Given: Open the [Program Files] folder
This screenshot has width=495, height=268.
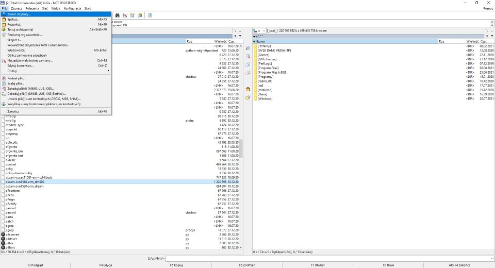Looking at the screenshot, I should 268,68.
